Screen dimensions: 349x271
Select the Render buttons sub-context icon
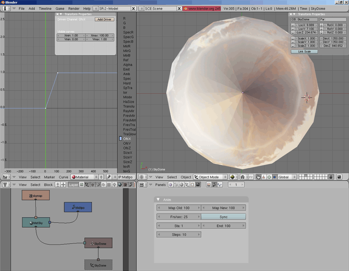pos(209,185)
